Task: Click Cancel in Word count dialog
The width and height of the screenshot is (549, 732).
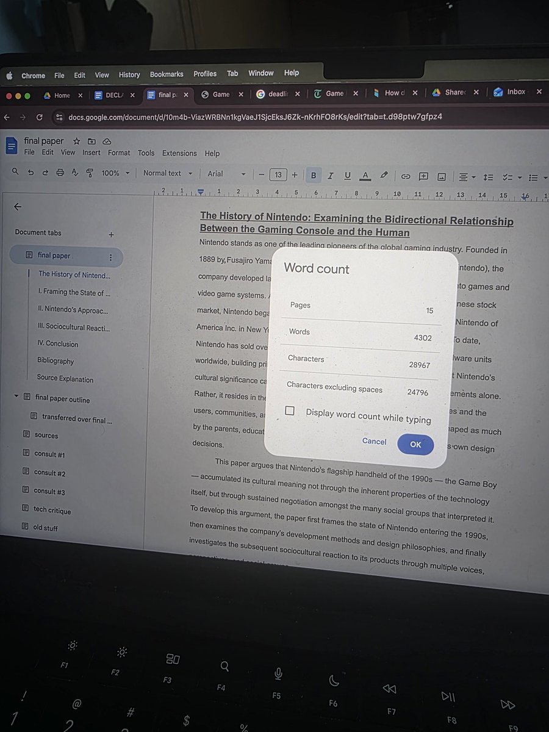Action: (374, 441)
